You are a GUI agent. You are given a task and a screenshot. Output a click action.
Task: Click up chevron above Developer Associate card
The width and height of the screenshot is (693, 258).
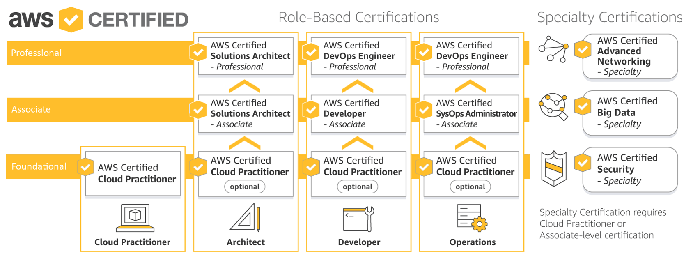click(358, 86)
